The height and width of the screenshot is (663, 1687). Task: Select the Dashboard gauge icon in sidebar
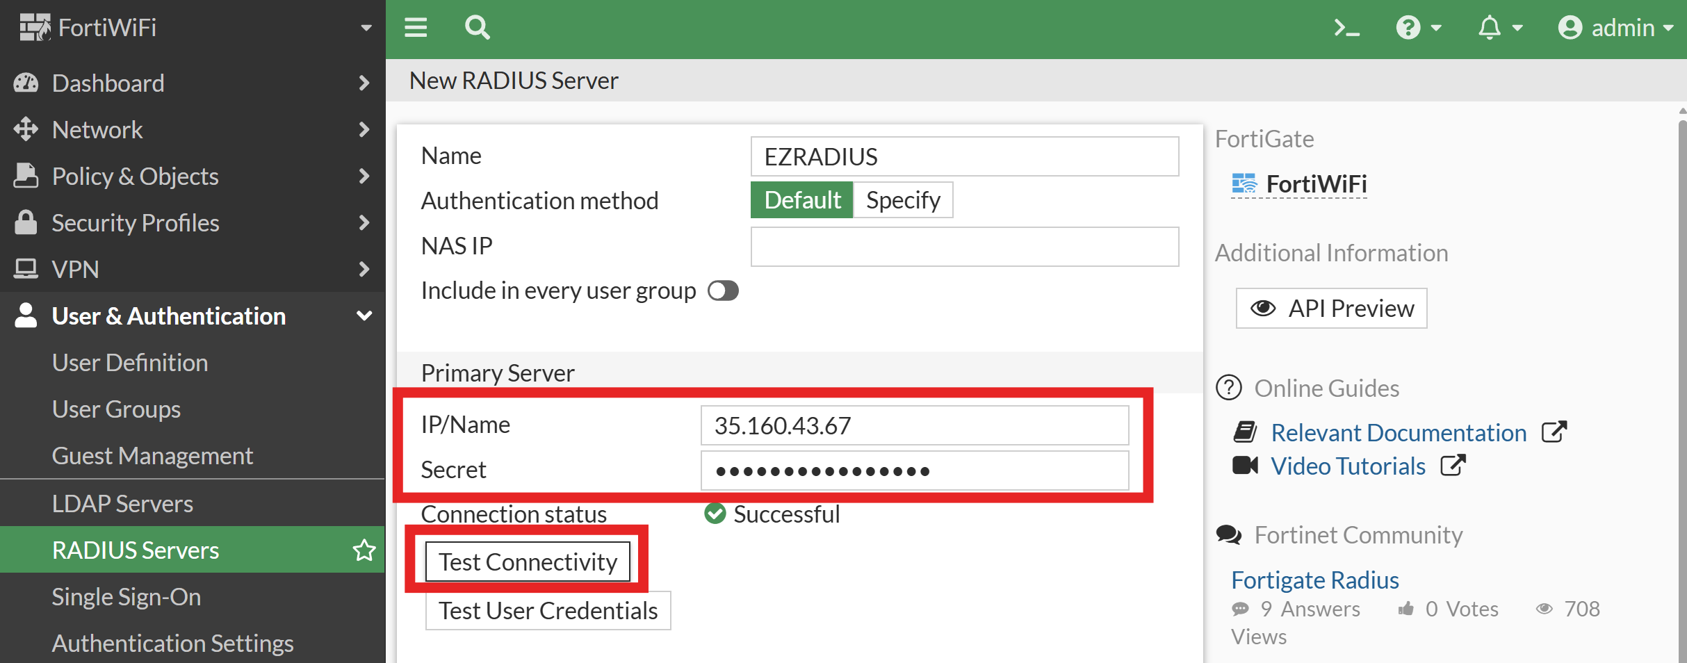coord(26,83)
